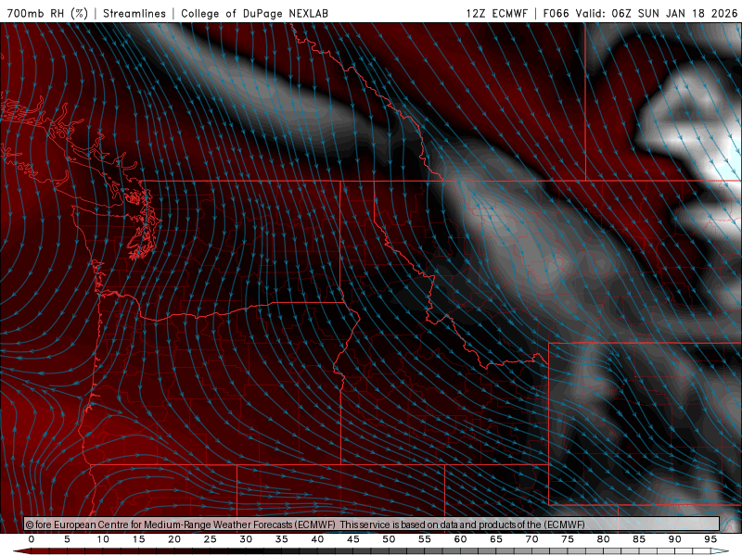Click the '50' colorbar scale label

click(x=389, y=539)
